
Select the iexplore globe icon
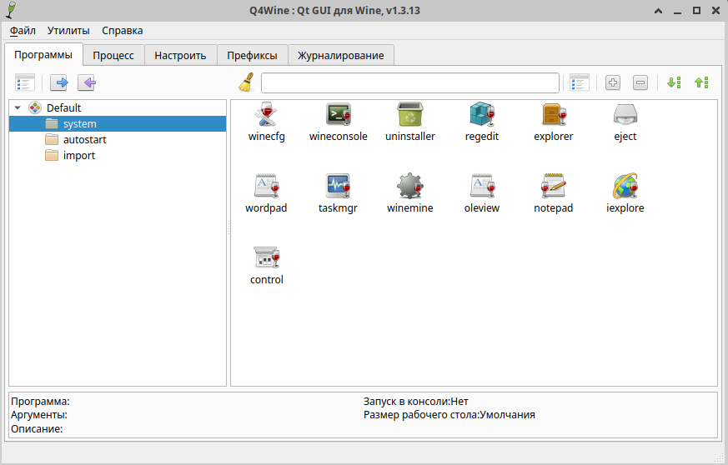click(625, 186)
